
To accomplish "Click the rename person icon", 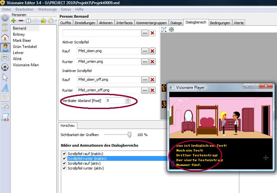I will coord(28,21).
